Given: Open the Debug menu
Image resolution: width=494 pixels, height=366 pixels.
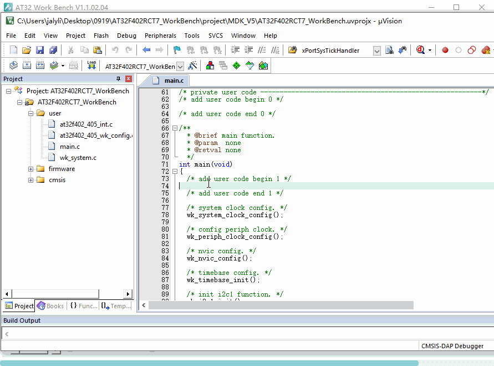Looking at the screenshot, I should 126,36.
